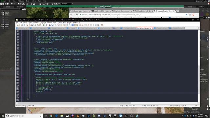Viewport: 210px width, 118px height.
Task: Select the Eden move/translate widget tool
Action: (21, 4)
